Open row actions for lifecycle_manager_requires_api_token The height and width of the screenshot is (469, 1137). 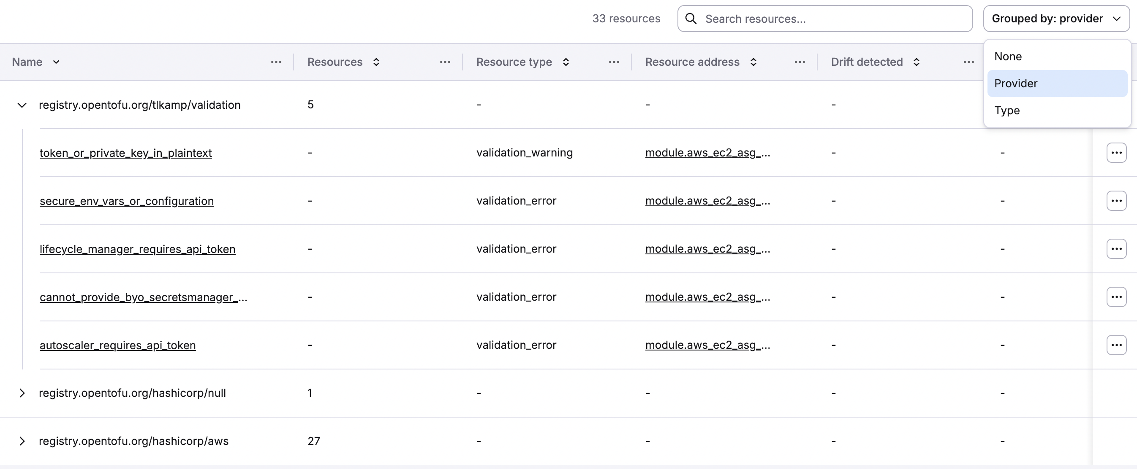click(x=1117, y=248)
